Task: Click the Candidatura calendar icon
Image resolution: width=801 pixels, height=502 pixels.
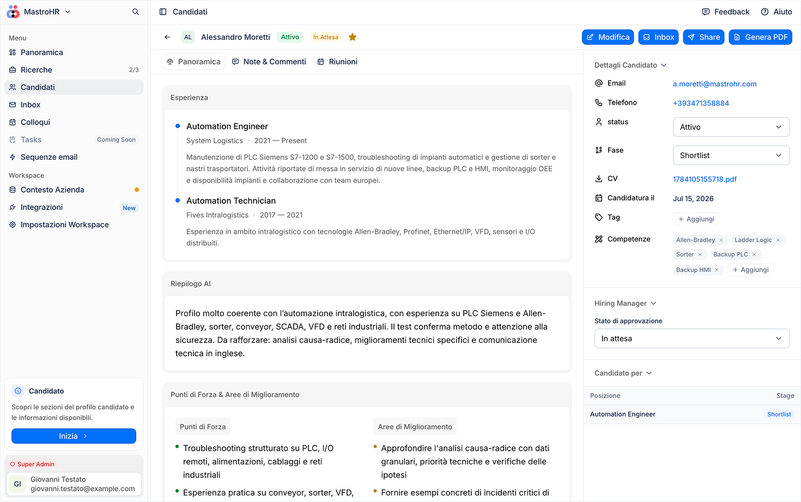Action: [599, 198]
